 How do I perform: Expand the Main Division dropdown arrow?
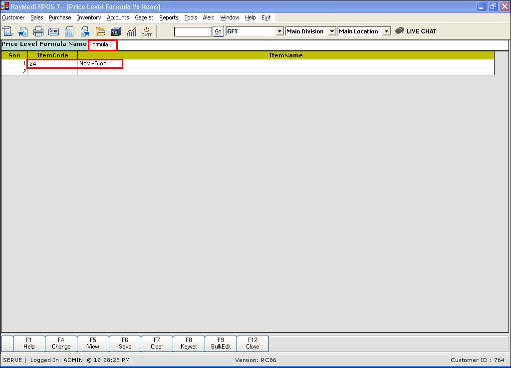(x=332, y=31)
